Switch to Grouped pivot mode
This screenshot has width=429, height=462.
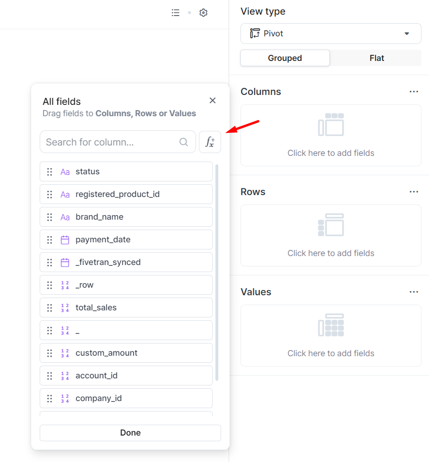pyautogui.click(x=285, y=58)
